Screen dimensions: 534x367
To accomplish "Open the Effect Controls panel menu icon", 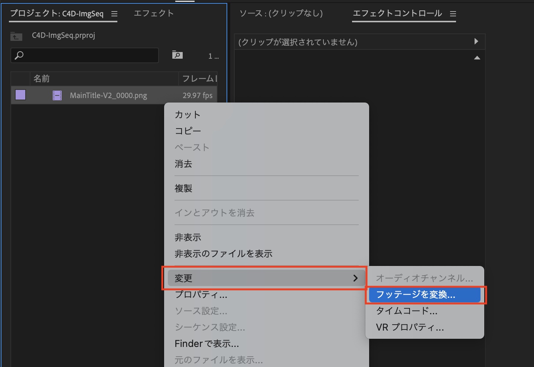I will tap(453, 14).
